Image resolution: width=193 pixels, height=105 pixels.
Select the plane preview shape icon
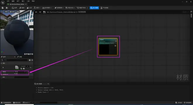[29, 54]
